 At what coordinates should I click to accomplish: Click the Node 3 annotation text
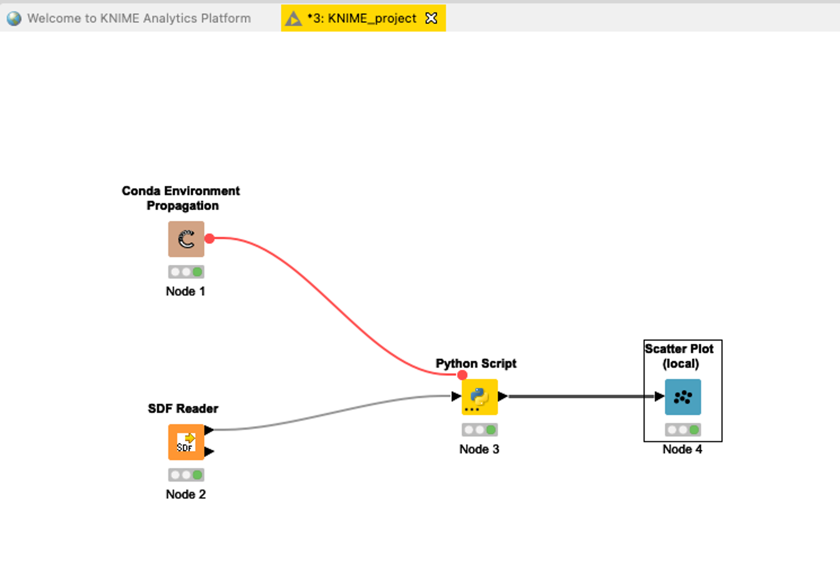(x=479, y=449)
